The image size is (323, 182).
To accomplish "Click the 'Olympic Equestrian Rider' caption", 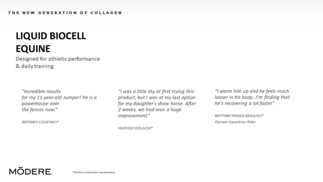I will tap(235, 122).
